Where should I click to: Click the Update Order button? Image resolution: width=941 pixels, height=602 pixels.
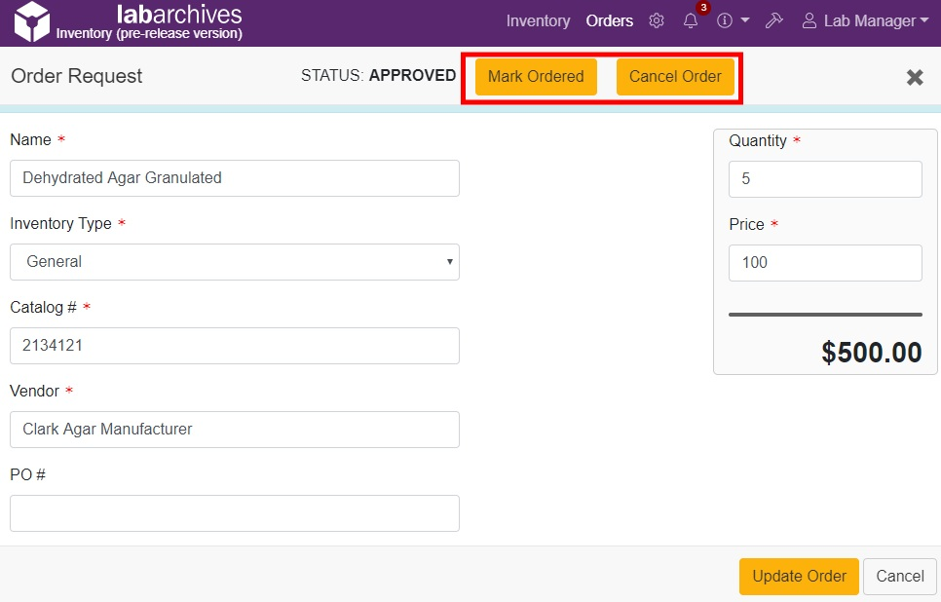coord(799,576)
